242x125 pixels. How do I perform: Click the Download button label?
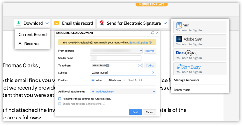(33, 23)
